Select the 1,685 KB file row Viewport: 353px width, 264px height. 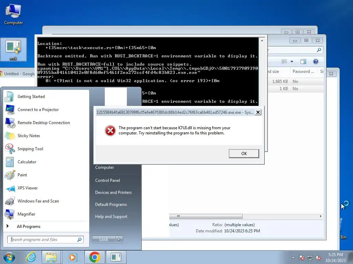[296, 81]
